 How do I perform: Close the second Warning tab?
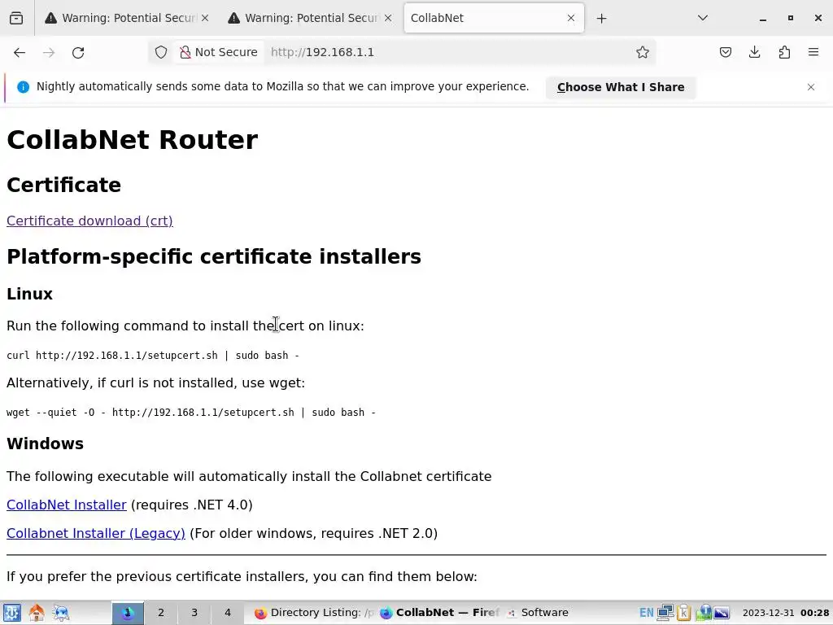[388, 18]
